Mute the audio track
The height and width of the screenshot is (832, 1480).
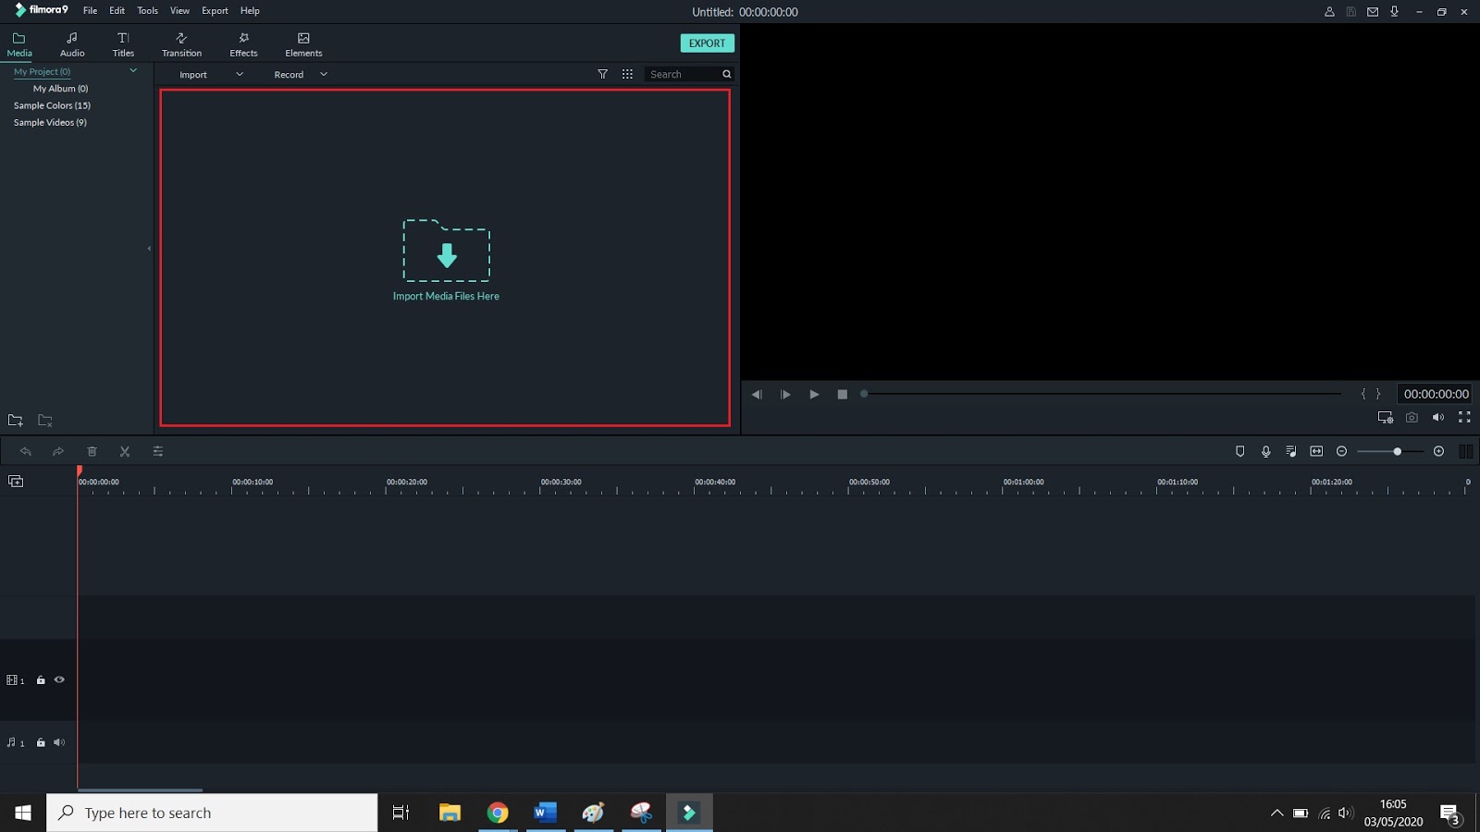59,742
